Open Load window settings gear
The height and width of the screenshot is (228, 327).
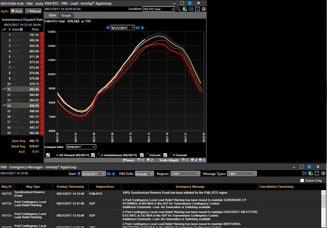[203, 9]
